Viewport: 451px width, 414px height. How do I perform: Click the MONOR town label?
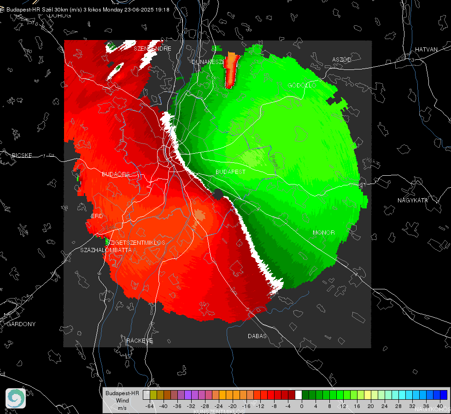point(323,232)
